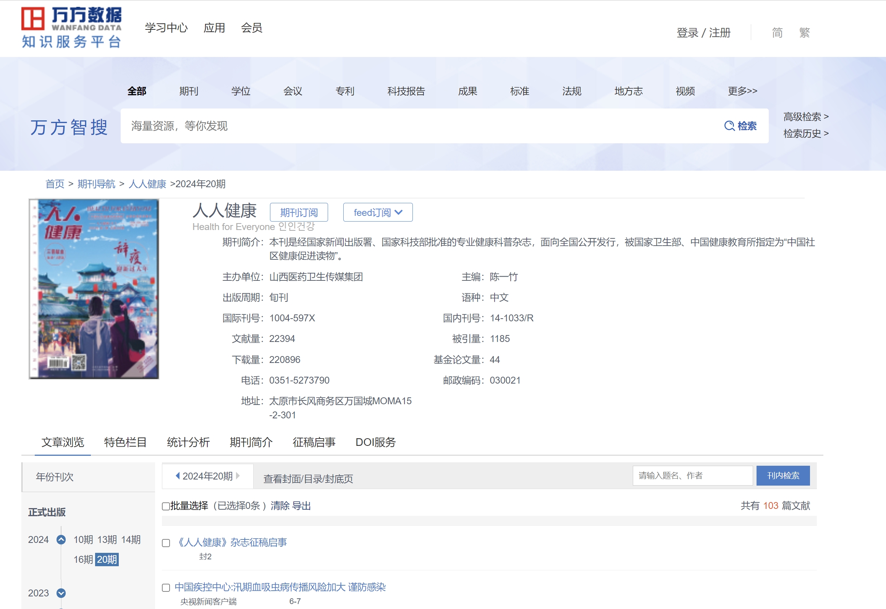Collapse the 2024 year issue list
886x609 pixels.
click(61, 539)
